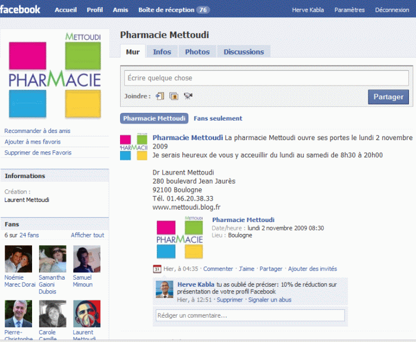The width and height of the screenshot is (416, 342).
Task: Switch to the Mur tab
Action: [133, 52]
